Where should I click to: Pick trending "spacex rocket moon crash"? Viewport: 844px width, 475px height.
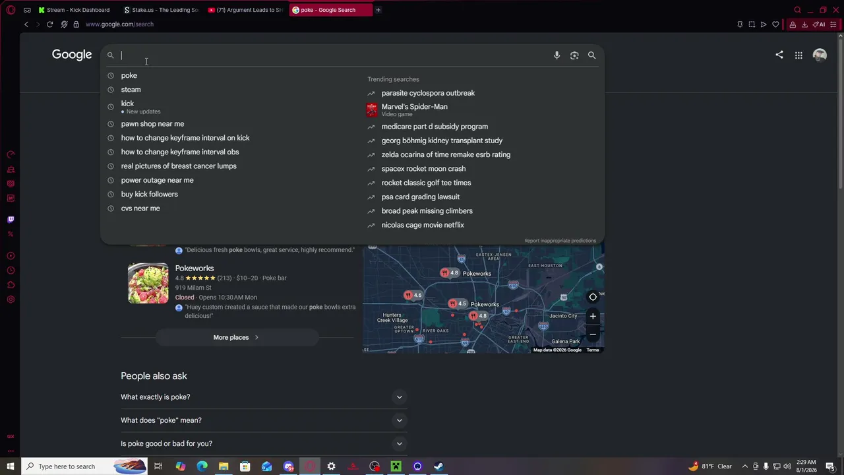(423, 169)
